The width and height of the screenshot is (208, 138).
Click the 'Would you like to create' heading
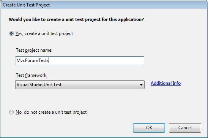coord(76,19)
